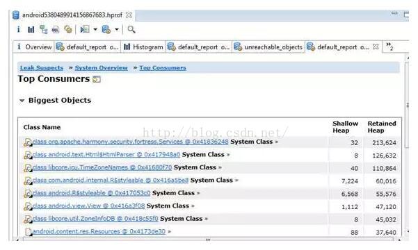
Task: Click class icon in HtmlParser row
Action: [28, 155]
